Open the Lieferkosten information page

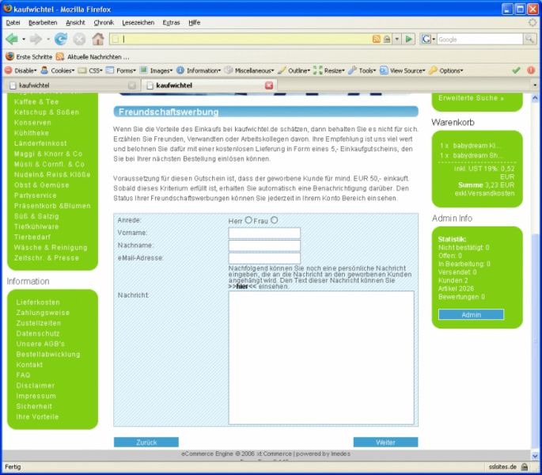38,302
